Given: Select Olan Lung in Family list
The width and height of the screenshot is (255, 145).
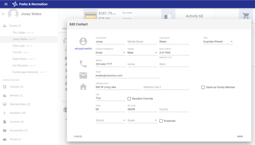Looking at the screenshot, I should point(19,46).
